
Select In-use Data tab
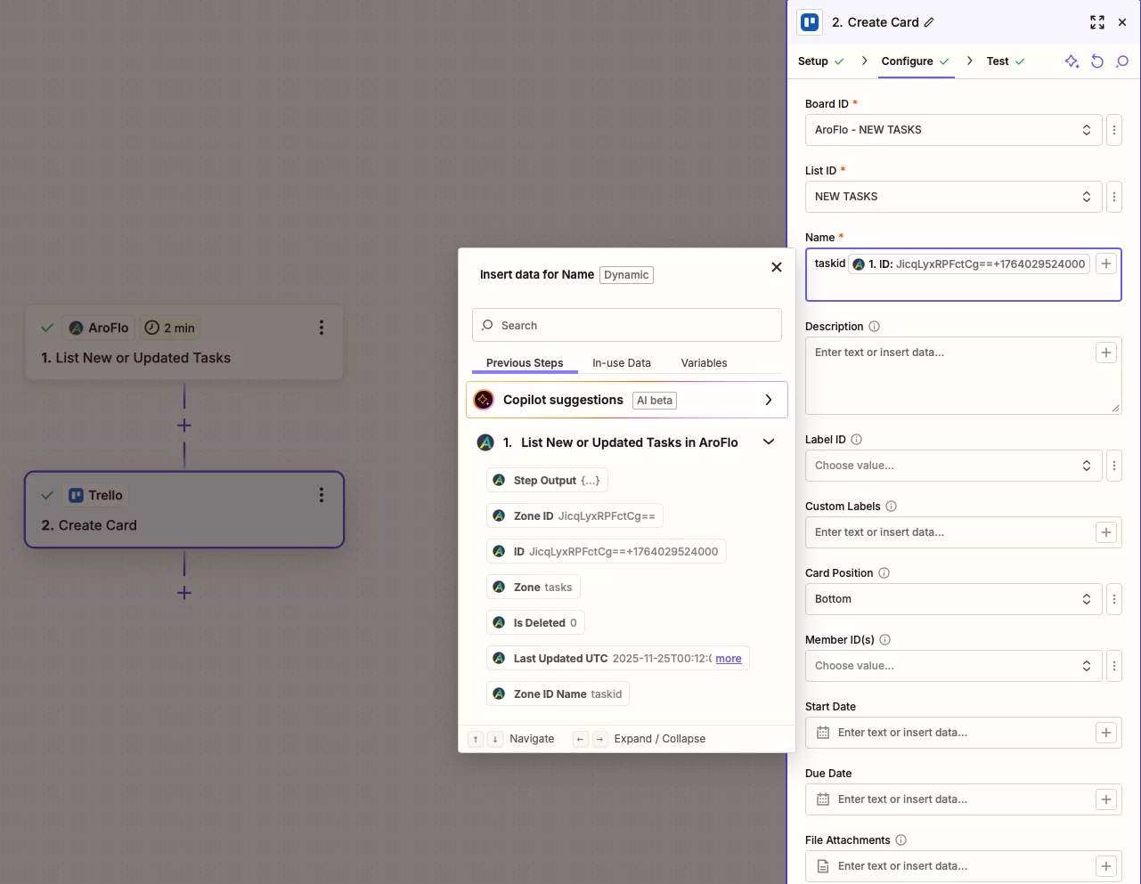click(622, 363)
